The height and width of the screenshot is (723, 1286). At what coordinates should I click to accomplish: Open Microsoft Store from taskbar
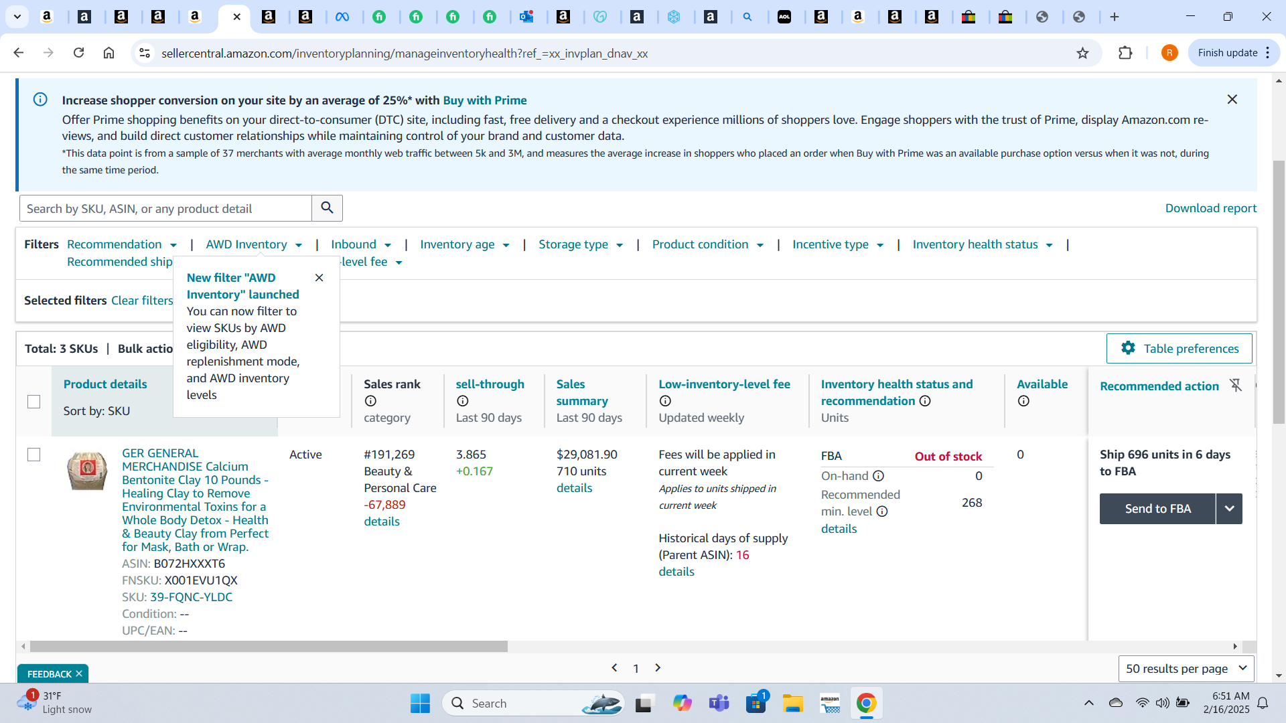[756, 703]
